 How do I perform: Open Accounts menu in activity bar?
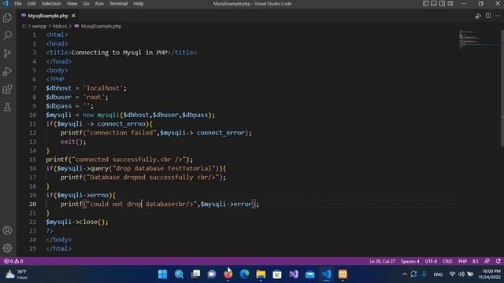click(7, 230)
